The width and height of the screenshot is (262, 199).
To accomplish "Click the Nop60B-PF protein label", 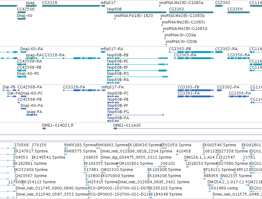I will click(x=118, y=106).
